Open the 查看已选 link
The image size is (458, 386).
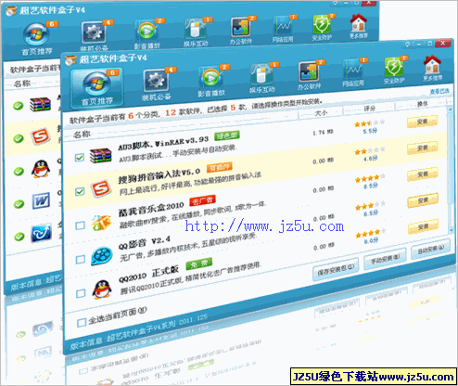(439, 92)
